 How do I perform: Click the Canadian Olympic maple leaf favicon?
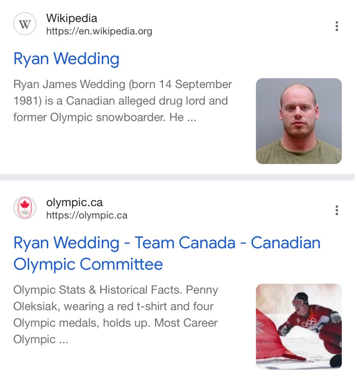(25, 208)
